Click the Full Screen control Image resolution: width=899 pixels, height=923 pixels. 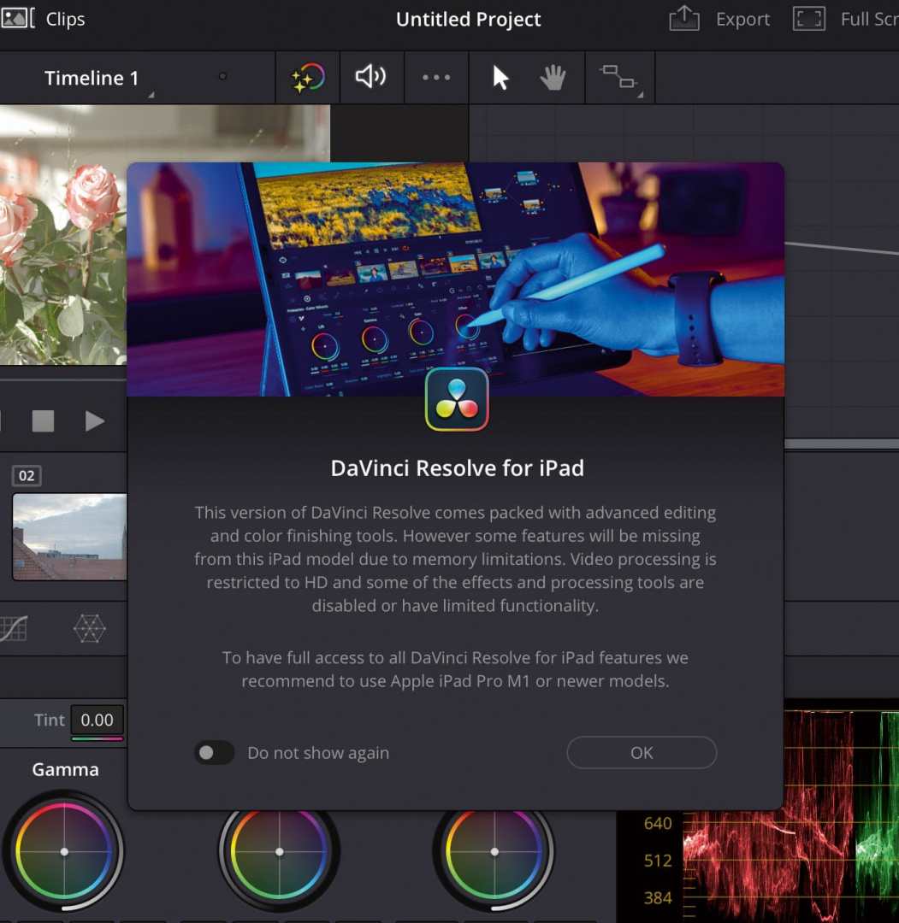[809, 19]
